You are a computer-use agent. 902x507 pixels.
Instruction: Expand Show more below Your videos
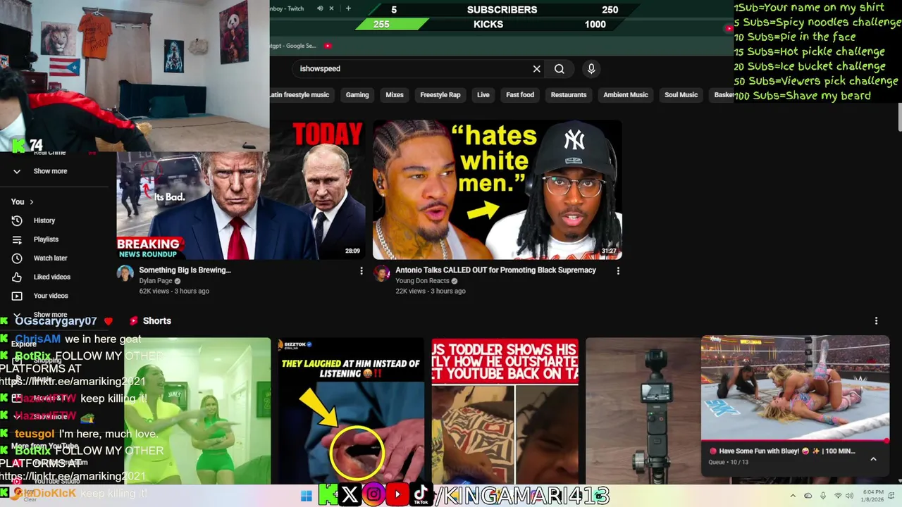50,315
